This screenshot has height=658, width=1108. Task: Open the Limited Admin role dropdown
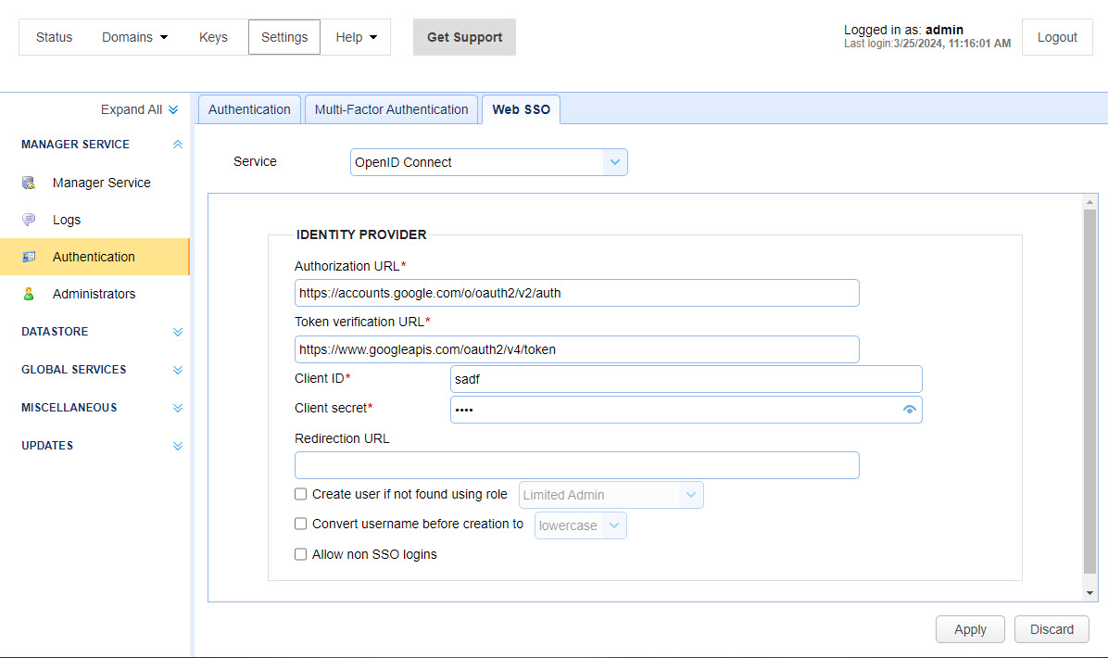pyautogui.click(x=690, y=494)
